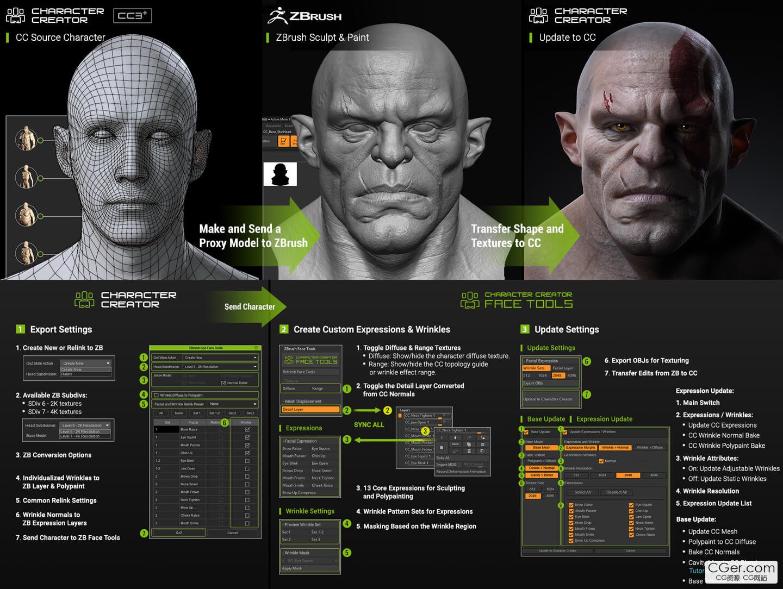Open help icon in the ZBrush GoZ Face Tools title bar
Screen dimensions: 783x589
(256, 348)
